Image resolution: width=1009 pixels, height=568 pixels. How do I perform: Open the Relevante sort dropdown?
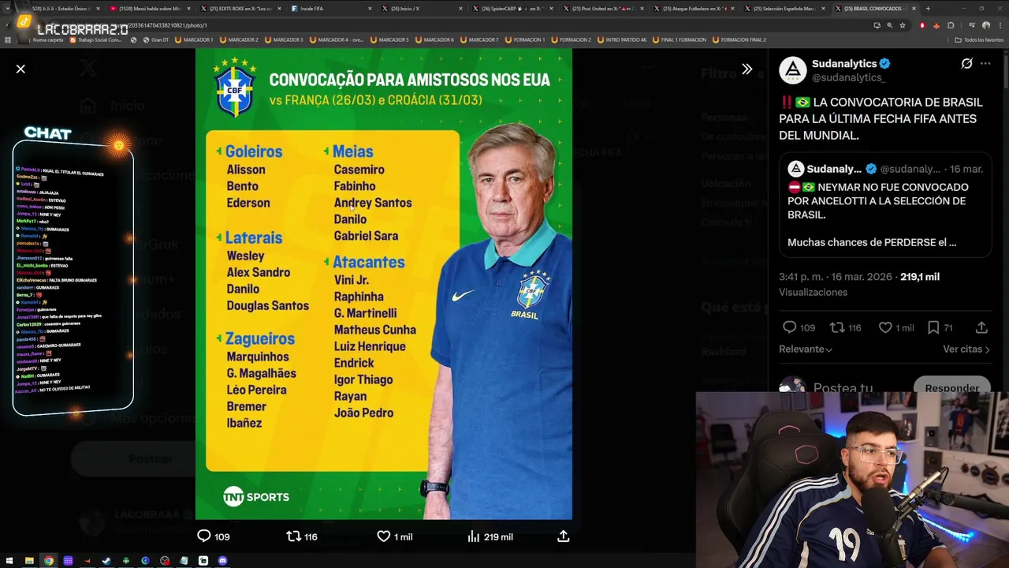pyautogui.click(x=806, y=349)
